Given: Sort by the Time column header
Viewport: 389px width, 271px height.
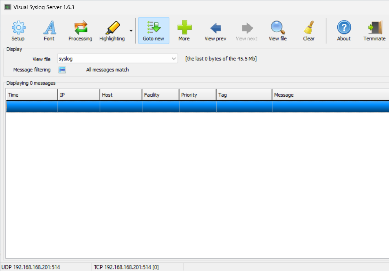Looking at the screenshot, I should [x=32, y=95].
